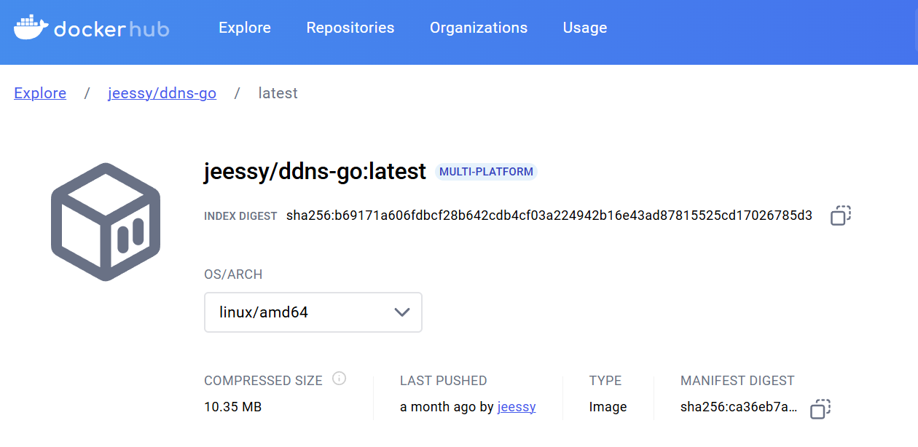The image size is (918, 447).
Task: Open the Explore menu item
Action: [x=245, y=28]
